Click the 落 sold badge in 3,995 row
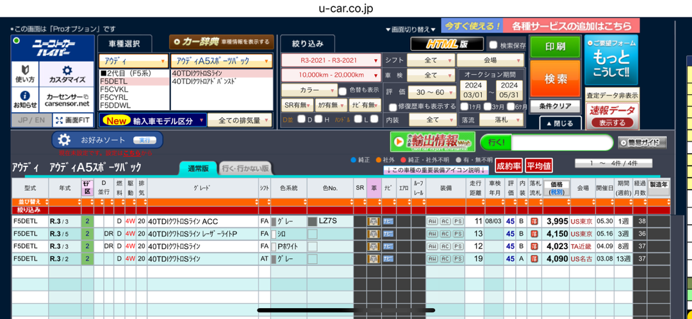692x319 pixels. click(535, 222)
